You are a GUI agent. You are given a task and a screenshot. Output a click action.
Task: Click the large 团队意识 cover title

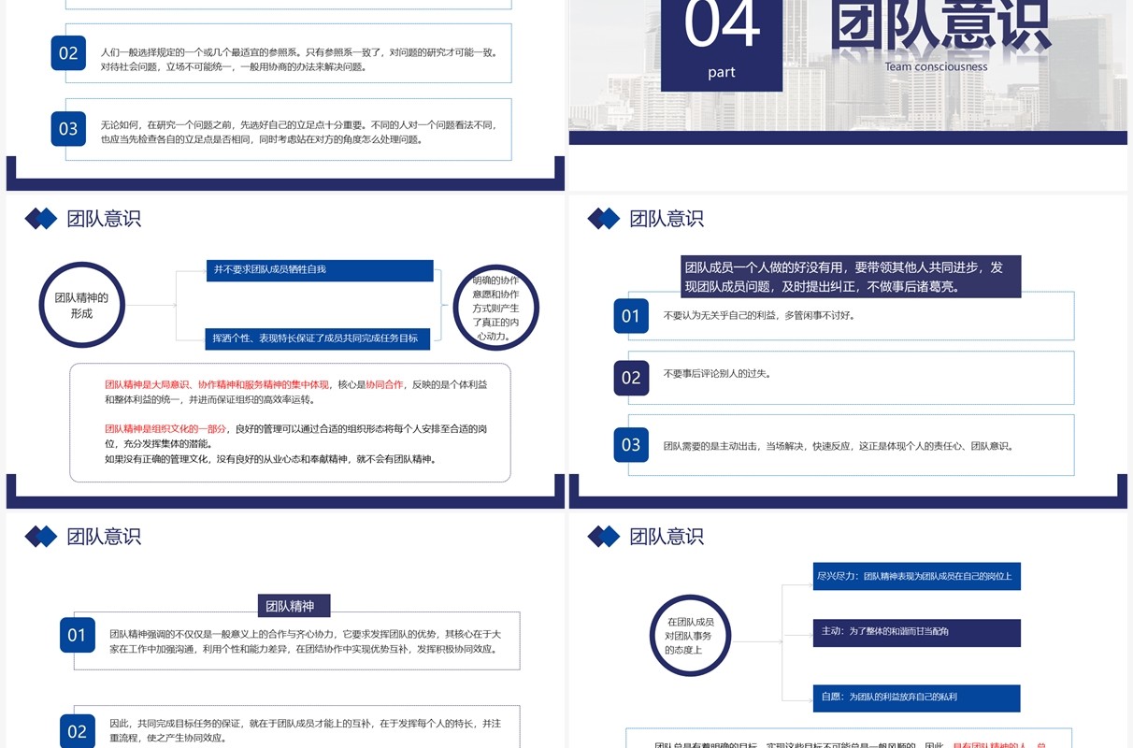(941, 26)
